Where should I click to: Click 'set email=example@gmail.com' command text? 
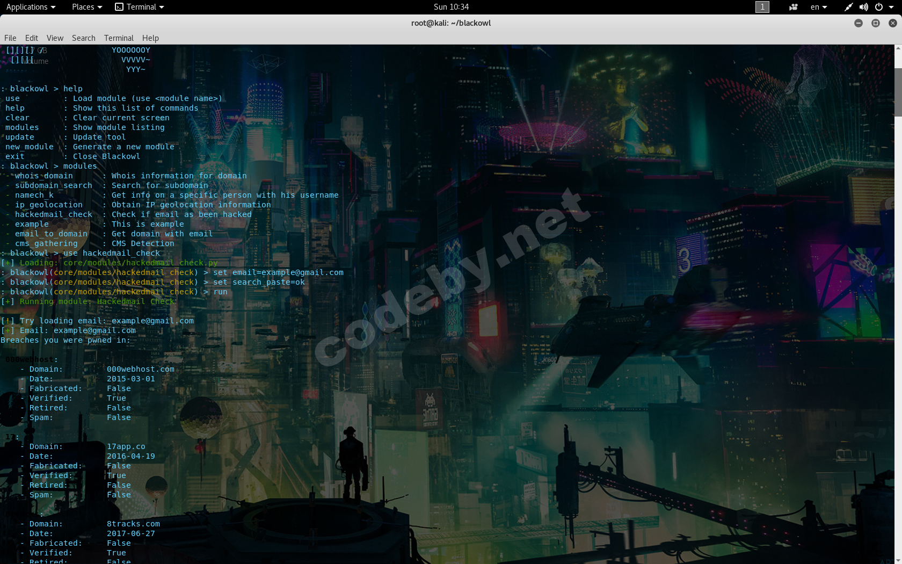point(278,272)
